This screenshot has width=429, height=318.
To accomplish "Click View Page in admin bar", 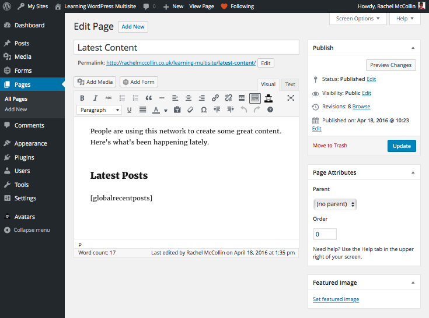I will [x=201, y=6].
